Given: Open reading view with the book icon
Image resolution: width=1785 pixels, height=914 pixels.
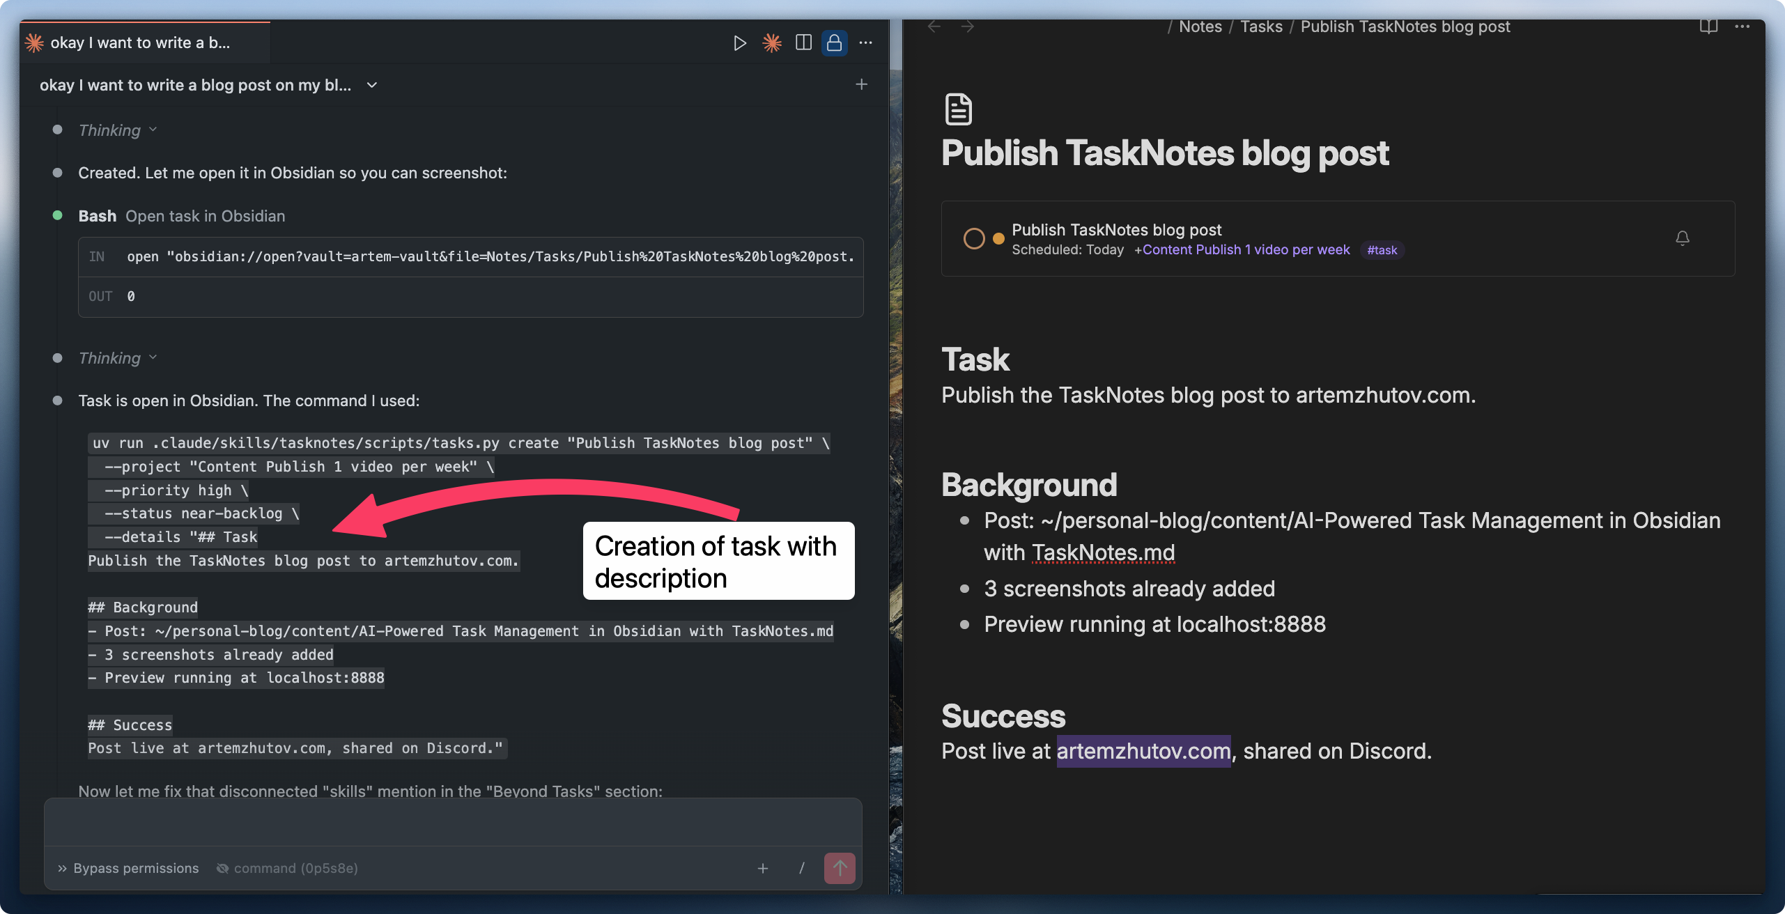Looking at the screenshot, I should pos(1708,26).
